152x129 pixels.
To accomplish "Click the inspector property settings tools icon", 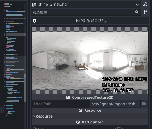I will coord(145,12).
